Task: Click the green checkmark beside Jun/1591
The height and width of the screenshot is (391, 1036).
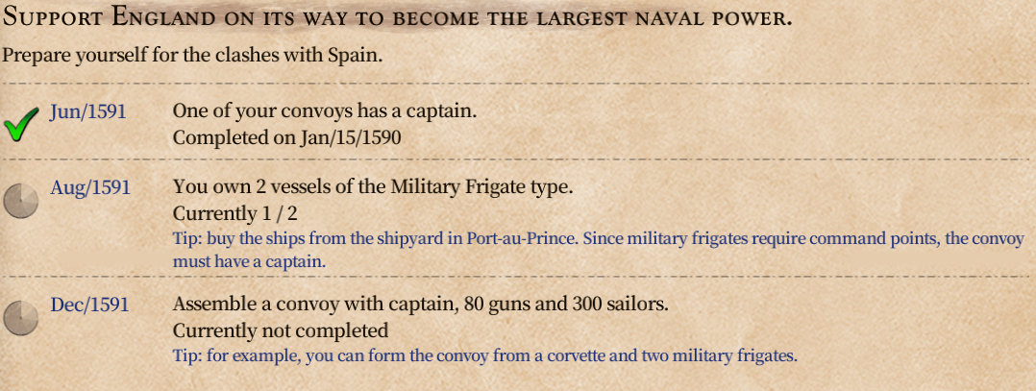Action: (x=23, y=126)
